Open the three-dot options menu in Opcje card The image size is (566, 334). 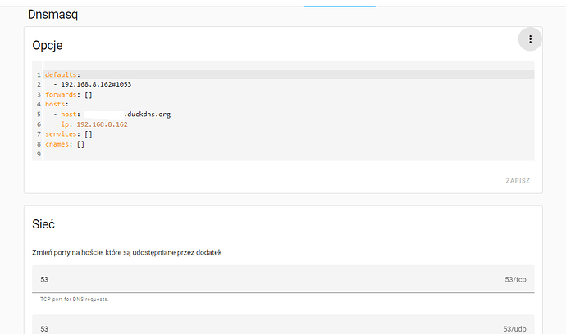[530, 39]
